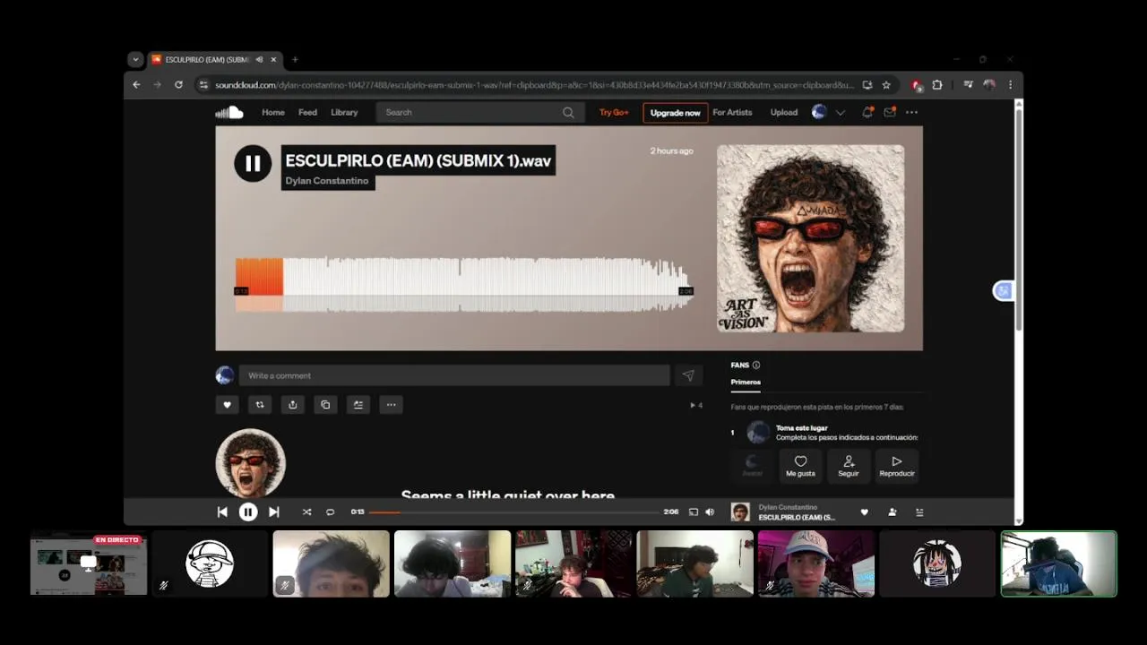Follow the artist from player bar
Viewport: 1147px width, 645px height.
point(893,512)
